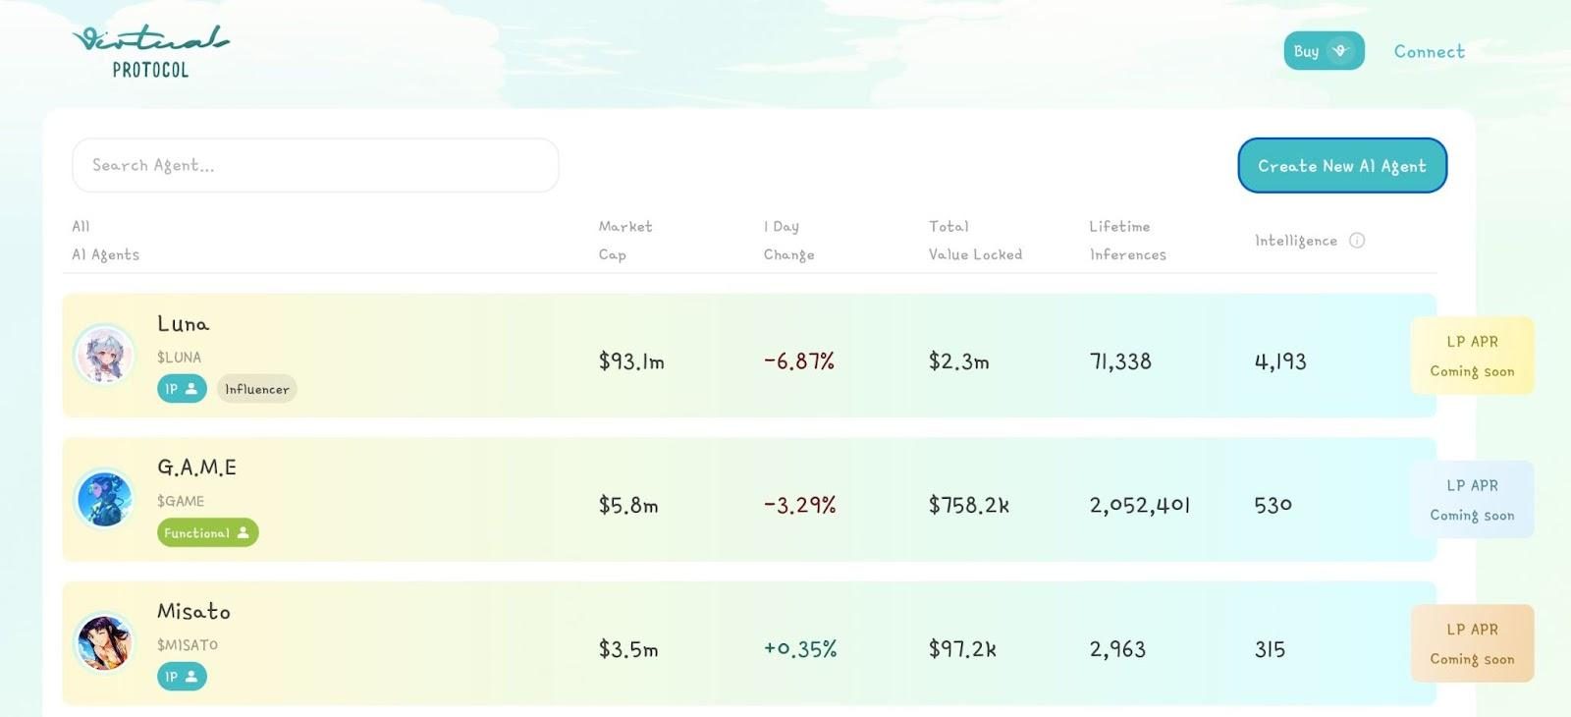
Task: Click Luna's Influencer tag
Action: [x=256, y=389]
